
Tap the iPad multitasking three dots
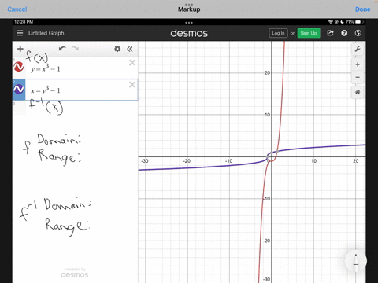coord(189,23)
